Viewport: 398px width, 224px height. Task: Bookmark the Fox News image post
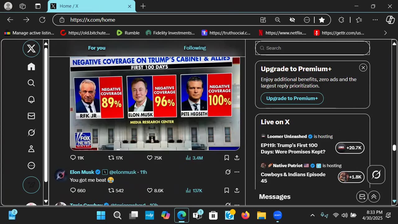227,158
